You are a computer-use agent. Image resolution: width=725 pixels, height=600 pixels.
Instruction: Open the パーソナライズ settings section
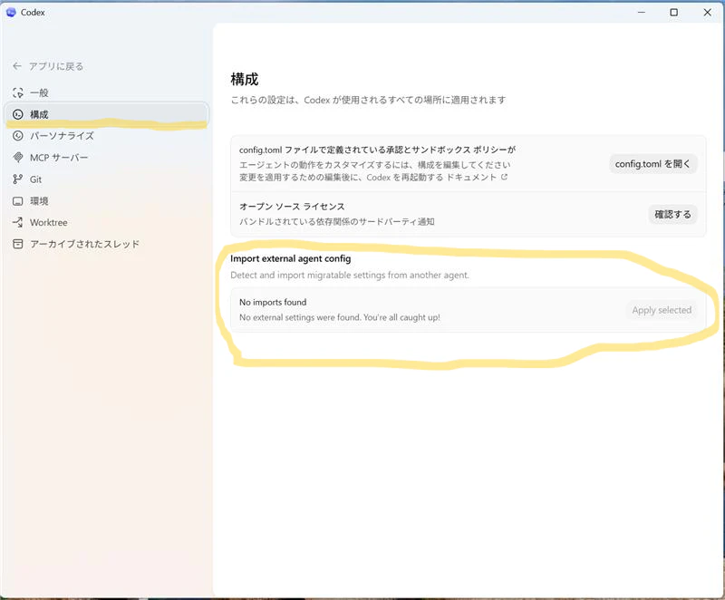(63, 135)
